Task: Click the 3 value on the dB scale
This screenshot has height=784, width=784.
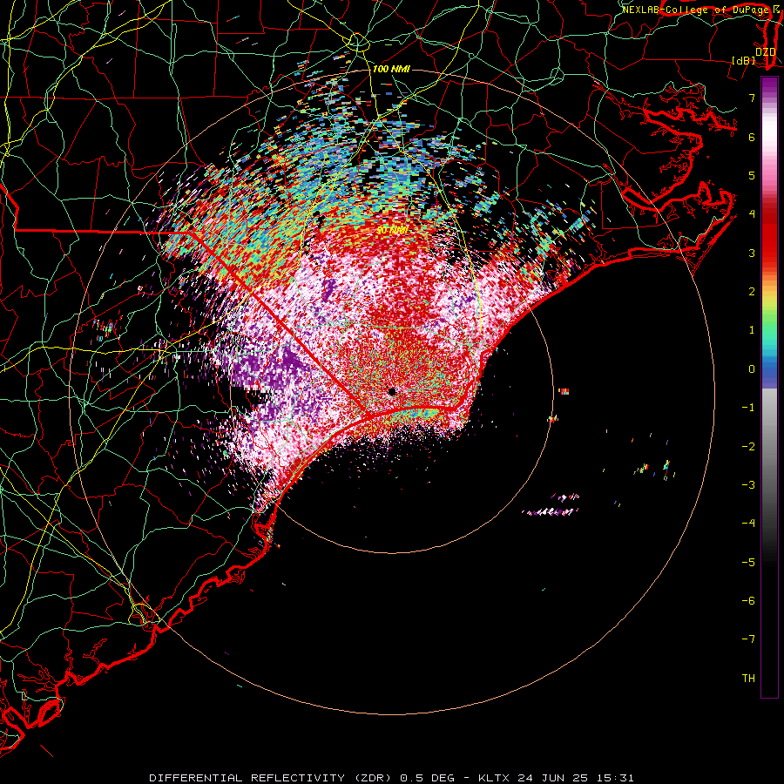Action: pos(752,253)
